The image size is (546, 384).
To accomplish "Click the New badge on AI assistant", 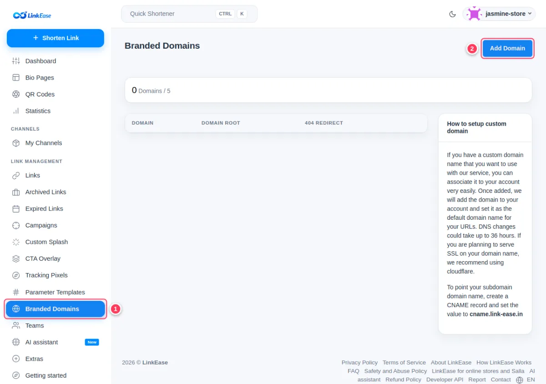I will [x=92, y=342].
